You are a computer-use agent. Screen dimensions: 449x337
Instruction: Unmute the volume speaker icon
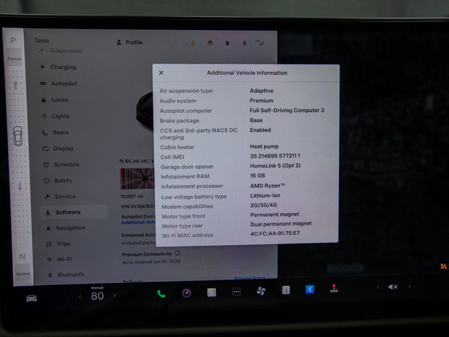[392, 287]
